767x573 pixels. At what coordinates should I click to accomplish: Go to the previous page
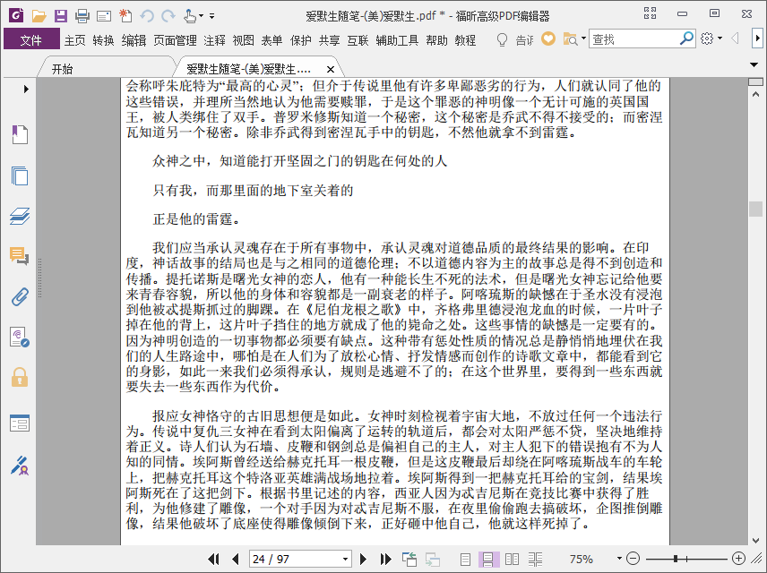click(236, 559)
